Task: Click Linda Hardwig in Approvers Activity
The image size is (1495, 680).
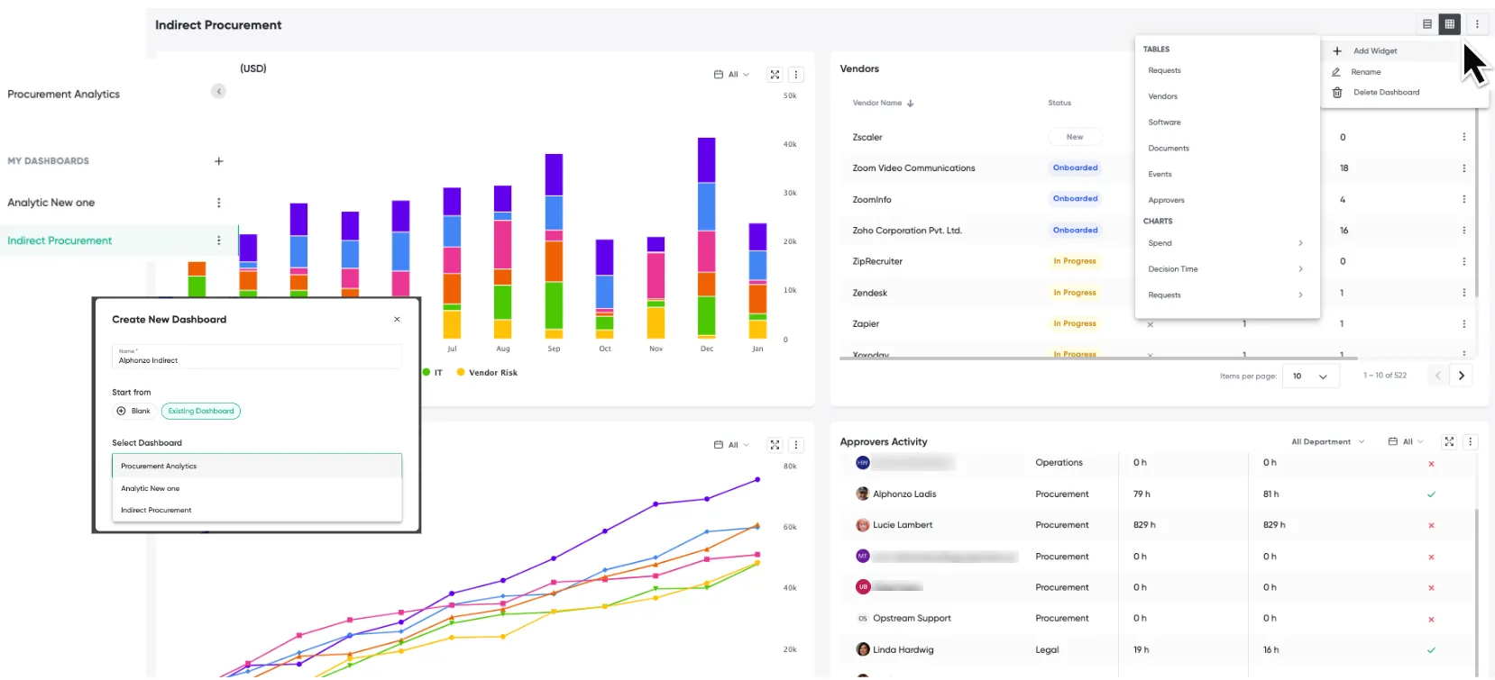Action: [903, 650]
